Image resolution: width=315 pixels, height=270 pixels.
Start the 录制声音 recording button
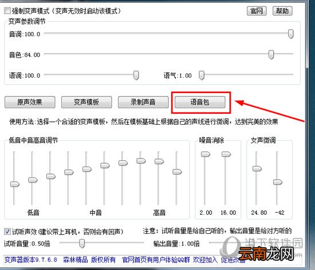click(x=143, y=102)
